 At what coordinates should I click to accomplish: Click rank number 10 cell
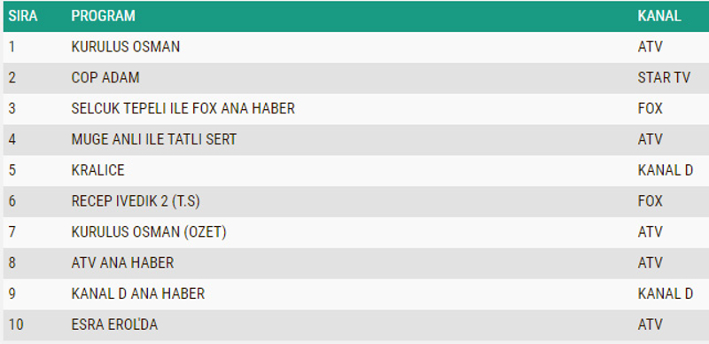pyautogui.click(x=16, y=324)
